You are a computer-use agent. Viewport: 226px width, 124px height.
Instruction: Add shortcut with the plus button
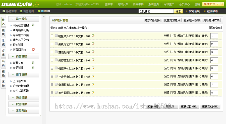(222, 4)
